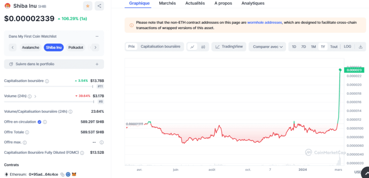
Task: Expand Volume (24h) chevron arrow
Action: [x=35, y=96]
